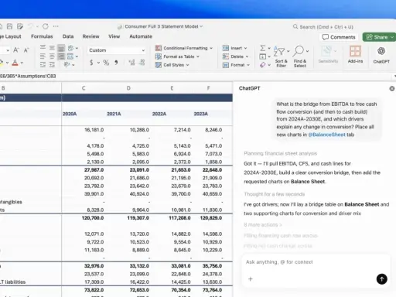
Task: Expand the workbook title dropdown
Action: [x=201, y=26]
